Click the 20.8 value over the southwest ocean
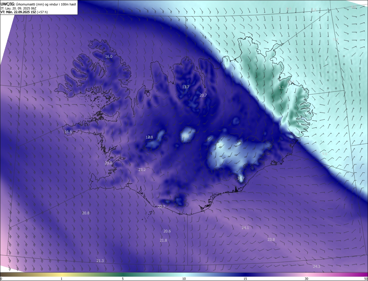 coord(86,213)
